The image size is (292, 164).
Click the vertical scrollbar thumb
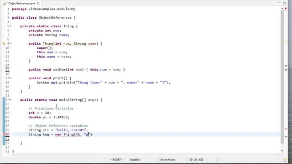click(282, 77)
